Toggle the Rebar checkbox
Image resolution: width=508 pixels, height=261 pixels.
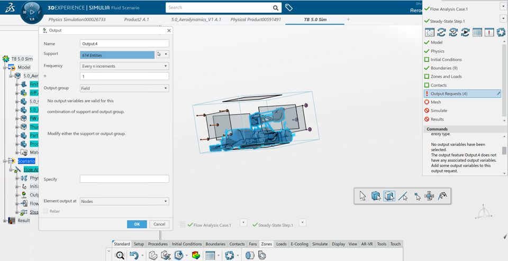46,211
